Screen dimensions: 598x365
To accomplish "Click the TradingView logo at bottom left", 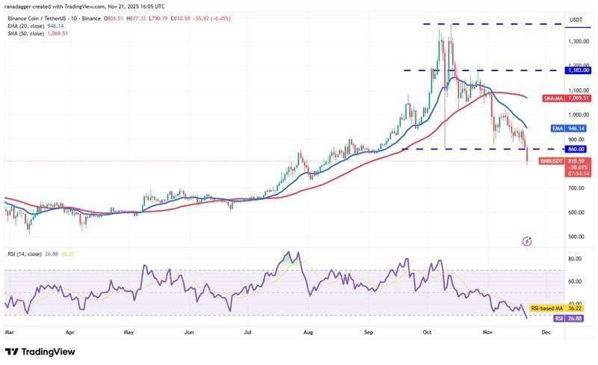I will 44,352.
